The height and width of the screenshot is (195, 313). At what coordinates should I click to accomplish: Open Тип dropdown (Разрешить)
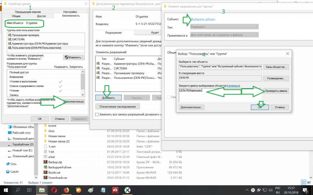224,27
